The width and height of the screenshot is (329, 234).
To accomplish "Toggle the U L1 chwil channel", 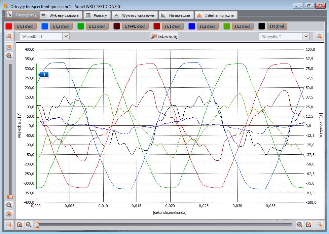I will coord(25,26).
